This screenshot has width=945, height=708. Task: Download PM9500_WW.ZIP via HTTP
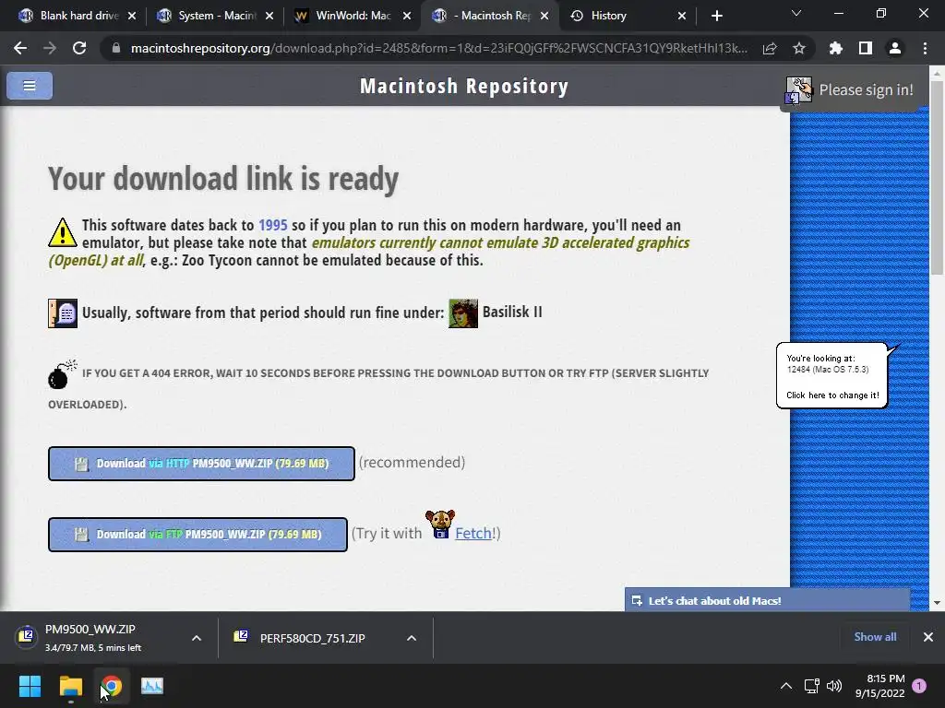coord(201,464)
